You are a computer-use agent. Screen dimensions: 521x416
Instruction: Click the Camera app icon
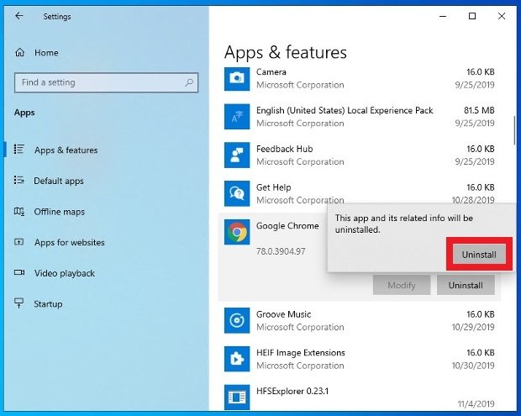(237, 78)
